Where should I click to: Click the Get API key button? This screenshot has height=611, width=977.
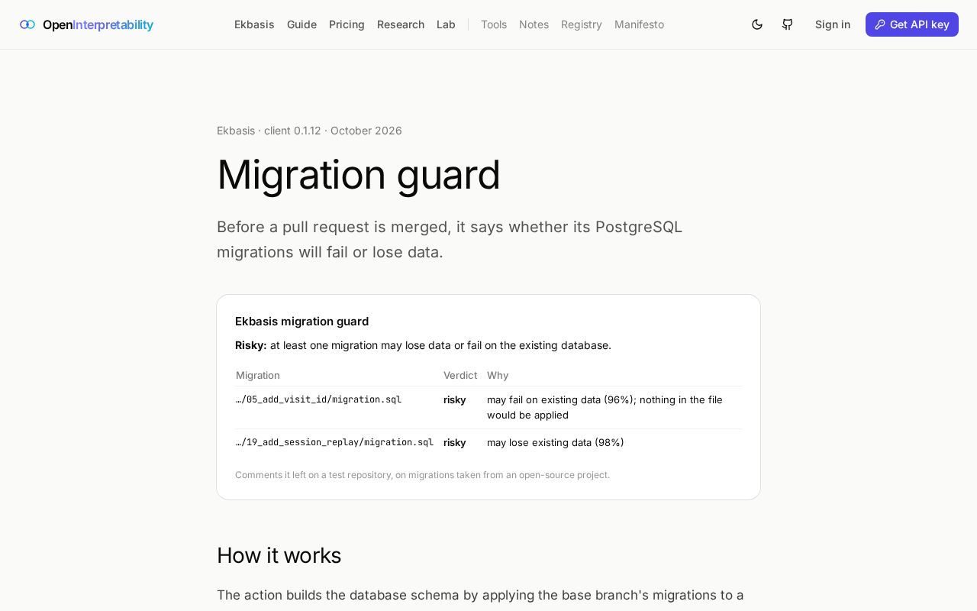(912, 24)
